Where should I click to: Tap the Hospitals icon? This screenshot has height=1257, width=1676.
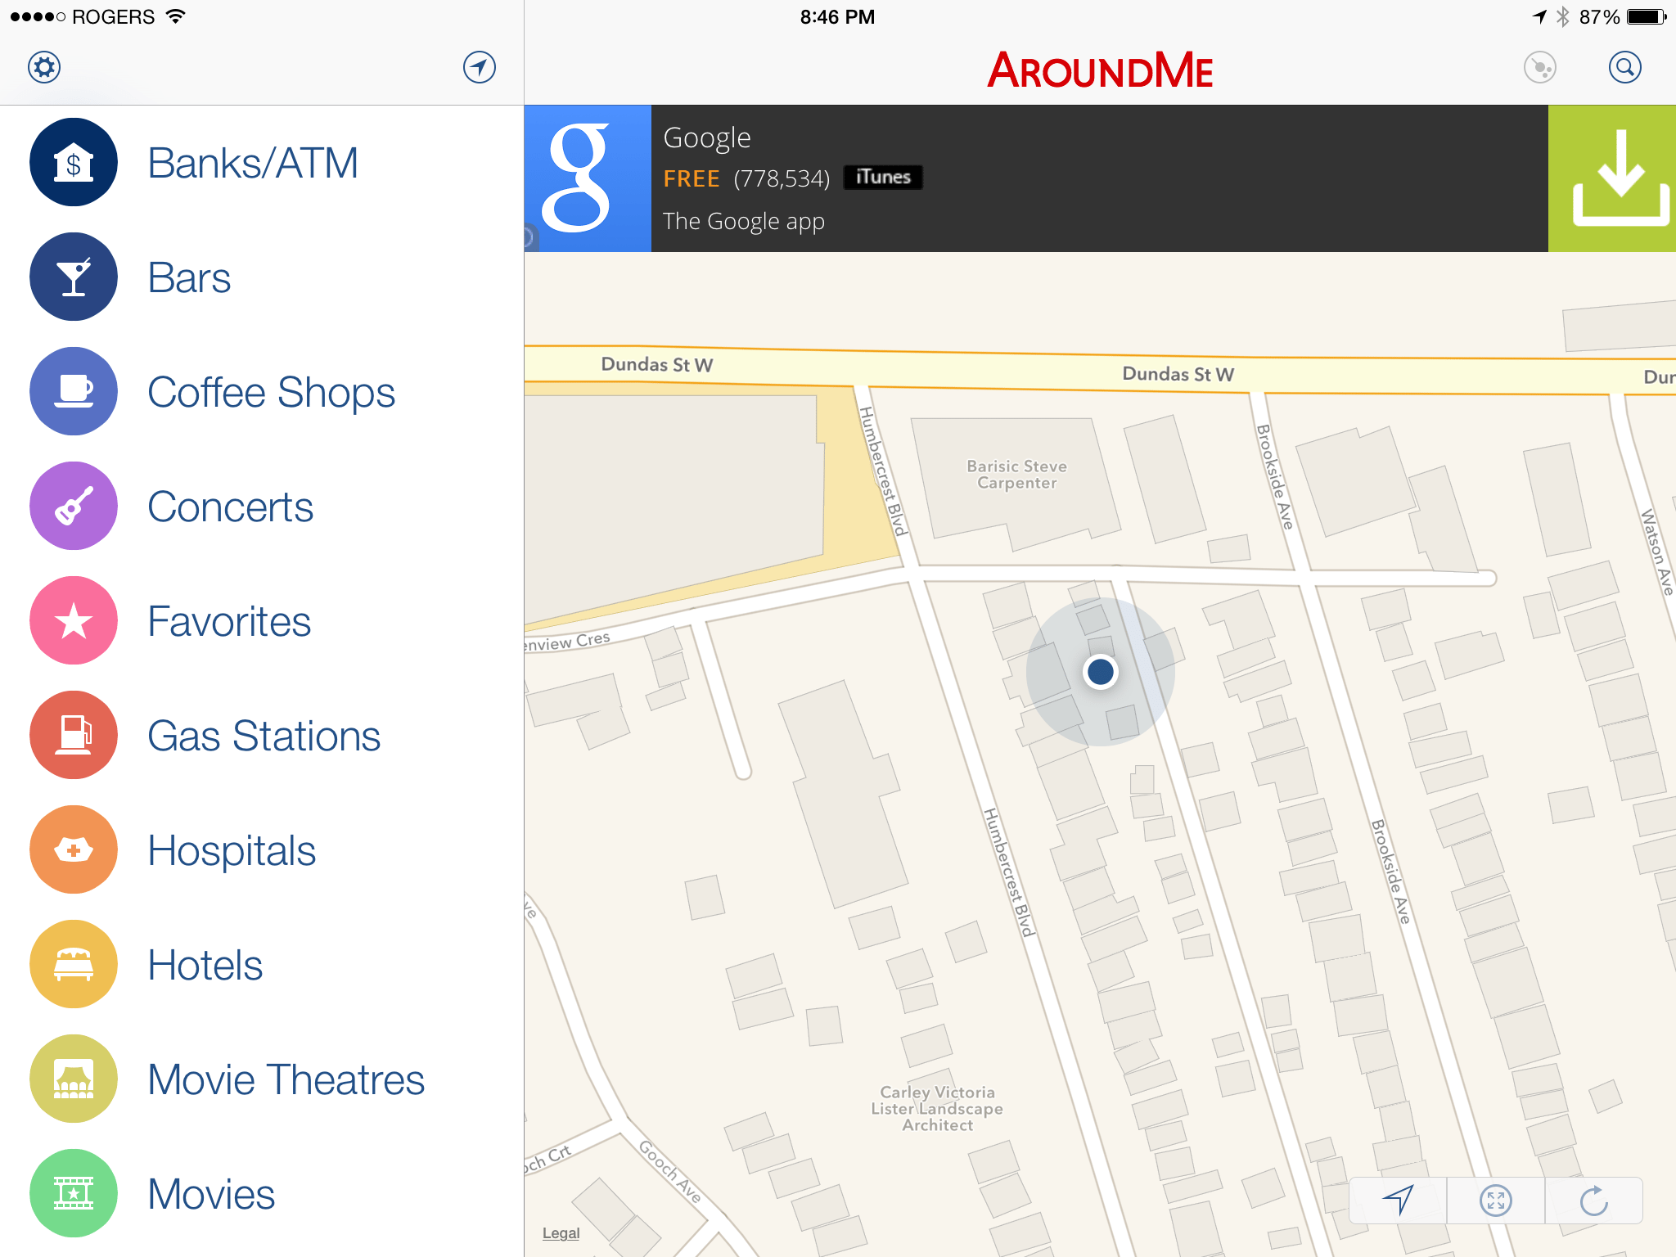tap(74, 849)
